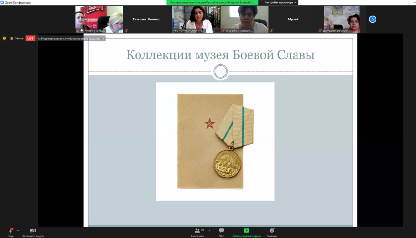The width and height of the screenshot is (416, 238).
Task: Open the Реакции reactions menu
Action: [272, 231]
